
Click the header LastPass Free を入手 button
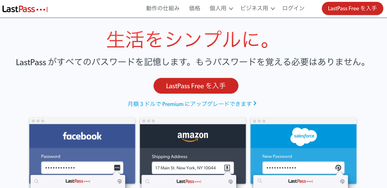coord(352,8)
